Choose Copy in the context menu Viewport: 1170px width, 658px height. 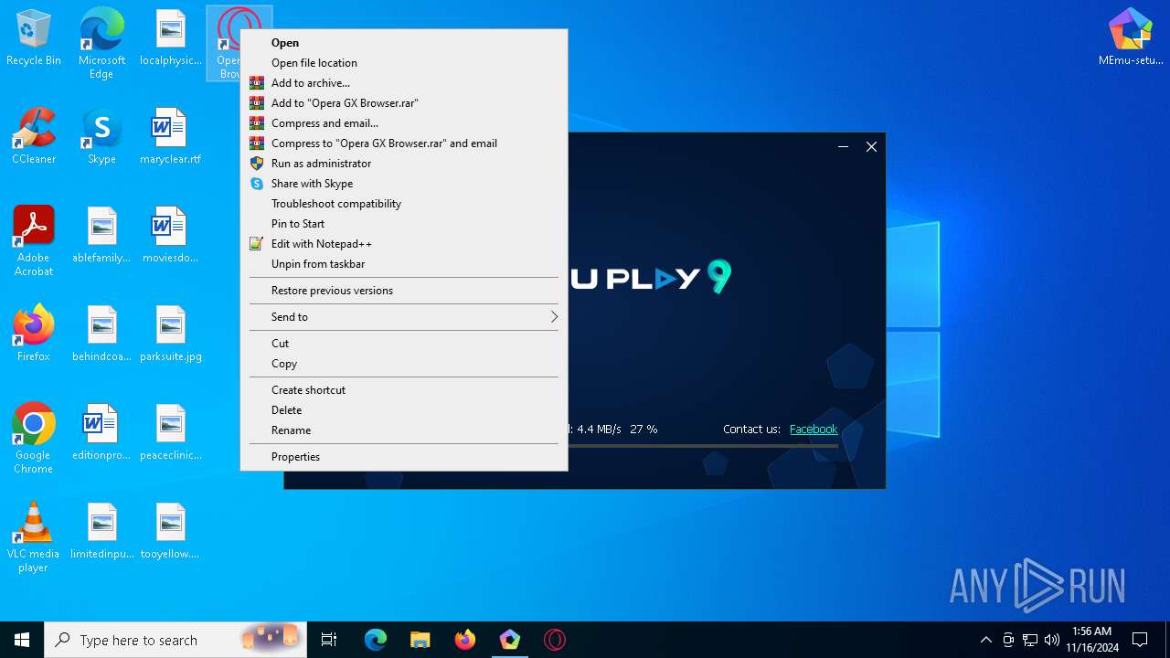[x=403, y=364]
